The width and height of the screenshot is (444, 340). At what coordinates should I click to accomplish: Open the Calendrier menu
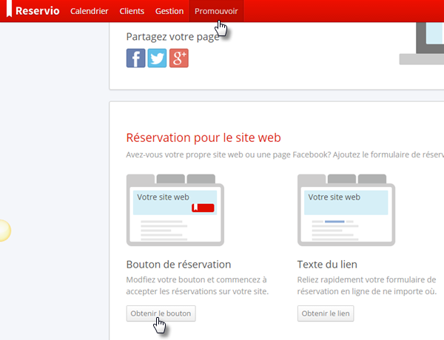pyautogui.click(x=89, y=11)
